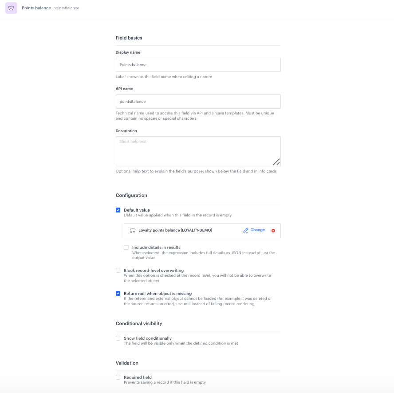394x393 pixels.
Task: Disable Return null when object is missing
Action: pyautogui.click(x=118, y=293)
